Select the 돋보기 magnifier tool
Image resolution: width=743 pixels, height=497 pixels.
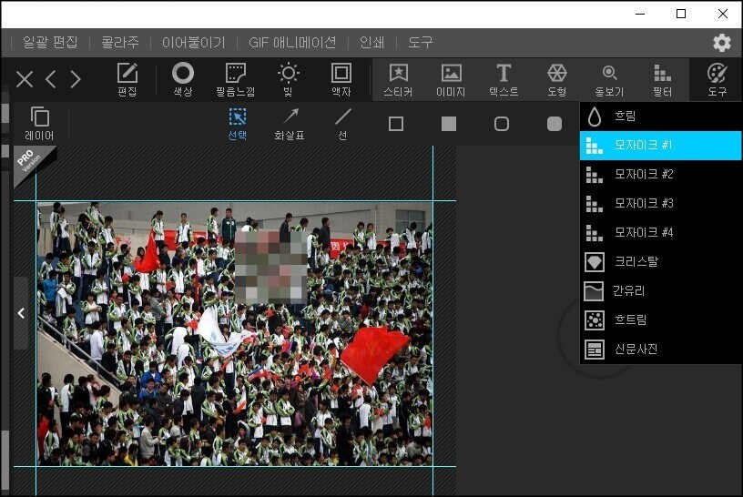[x=609, y=79]
